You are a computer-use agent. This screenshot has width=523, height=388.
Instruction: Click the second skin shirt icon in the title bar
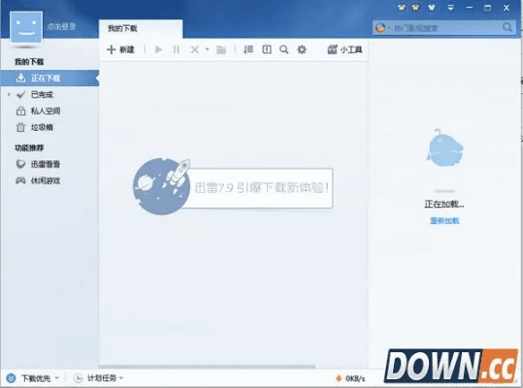coord(415,8)
